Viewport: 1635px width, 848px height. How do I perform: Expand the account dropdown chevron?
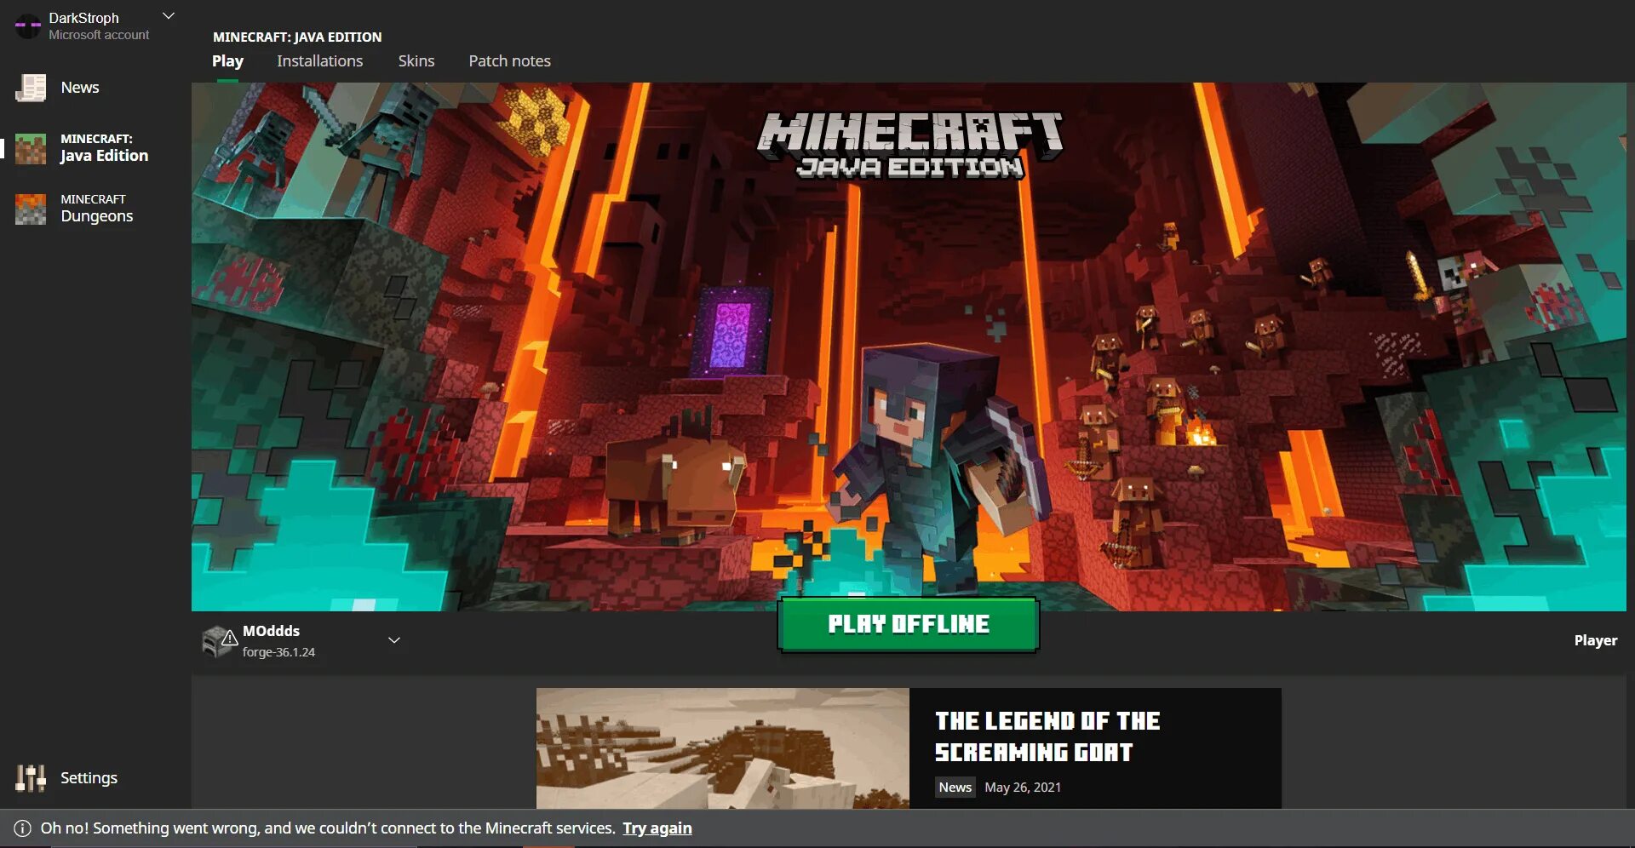coord(169,15)
